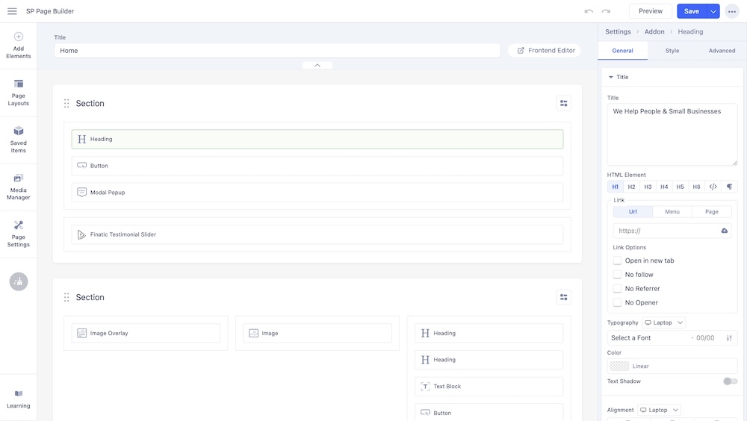Click the Color swatch labeled Linear

pyautogui.click(x=620, y=366)
